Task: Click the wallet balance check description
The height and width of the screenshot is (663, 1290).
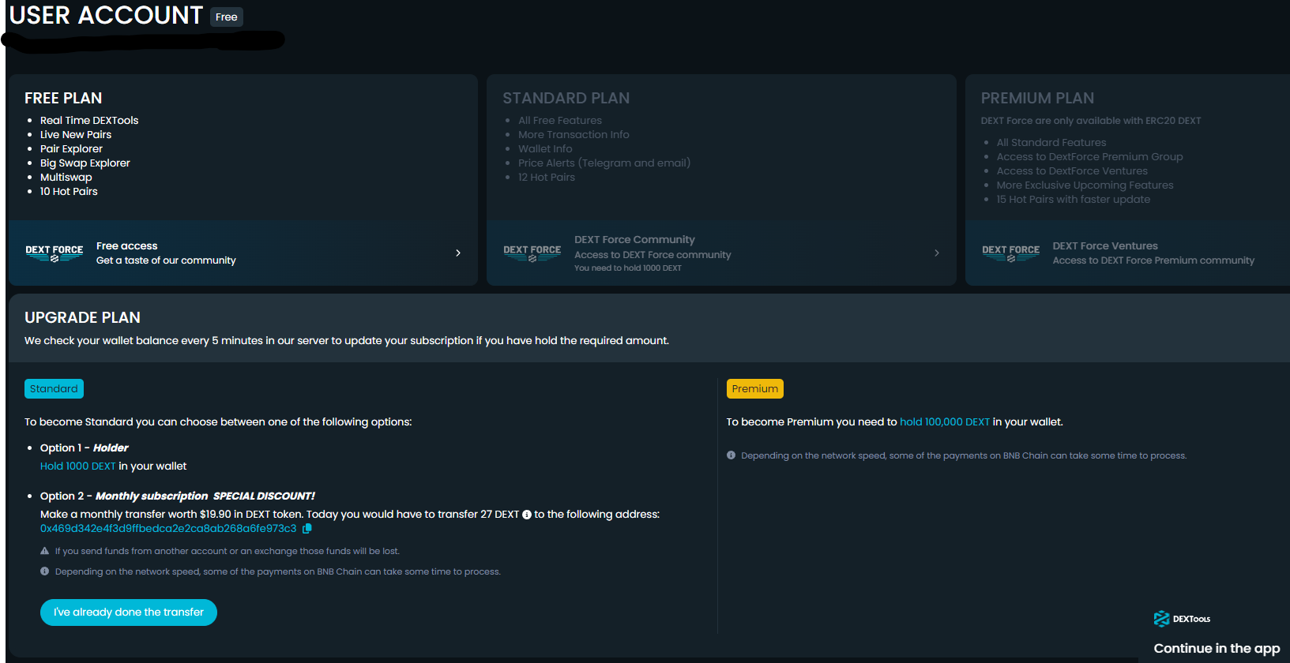Action: (347, 341)
